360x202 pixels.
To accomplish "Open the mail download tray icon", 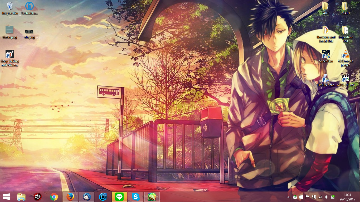I will click(295, 197).
